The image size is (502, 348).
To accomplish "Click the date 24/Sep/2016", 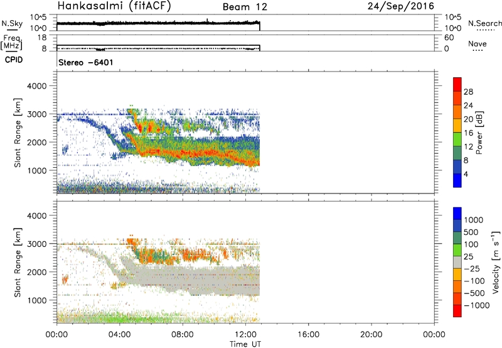I will [x=401, y=6].
